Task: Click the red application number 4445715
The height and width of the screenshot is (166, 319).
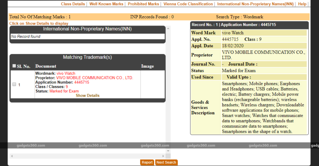Action: pos(82,82)
